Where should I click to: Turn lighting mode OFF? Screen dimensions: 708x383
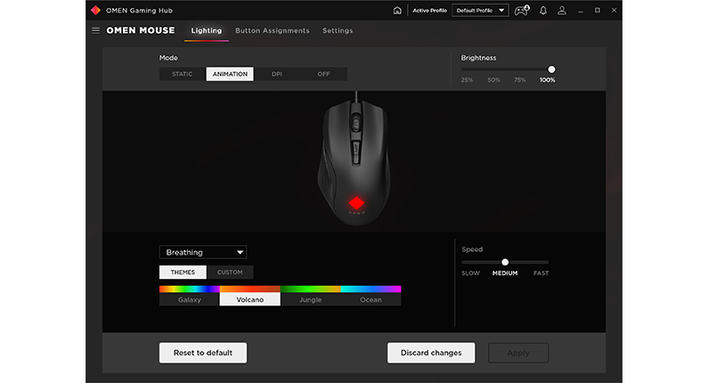pos(324,74)
